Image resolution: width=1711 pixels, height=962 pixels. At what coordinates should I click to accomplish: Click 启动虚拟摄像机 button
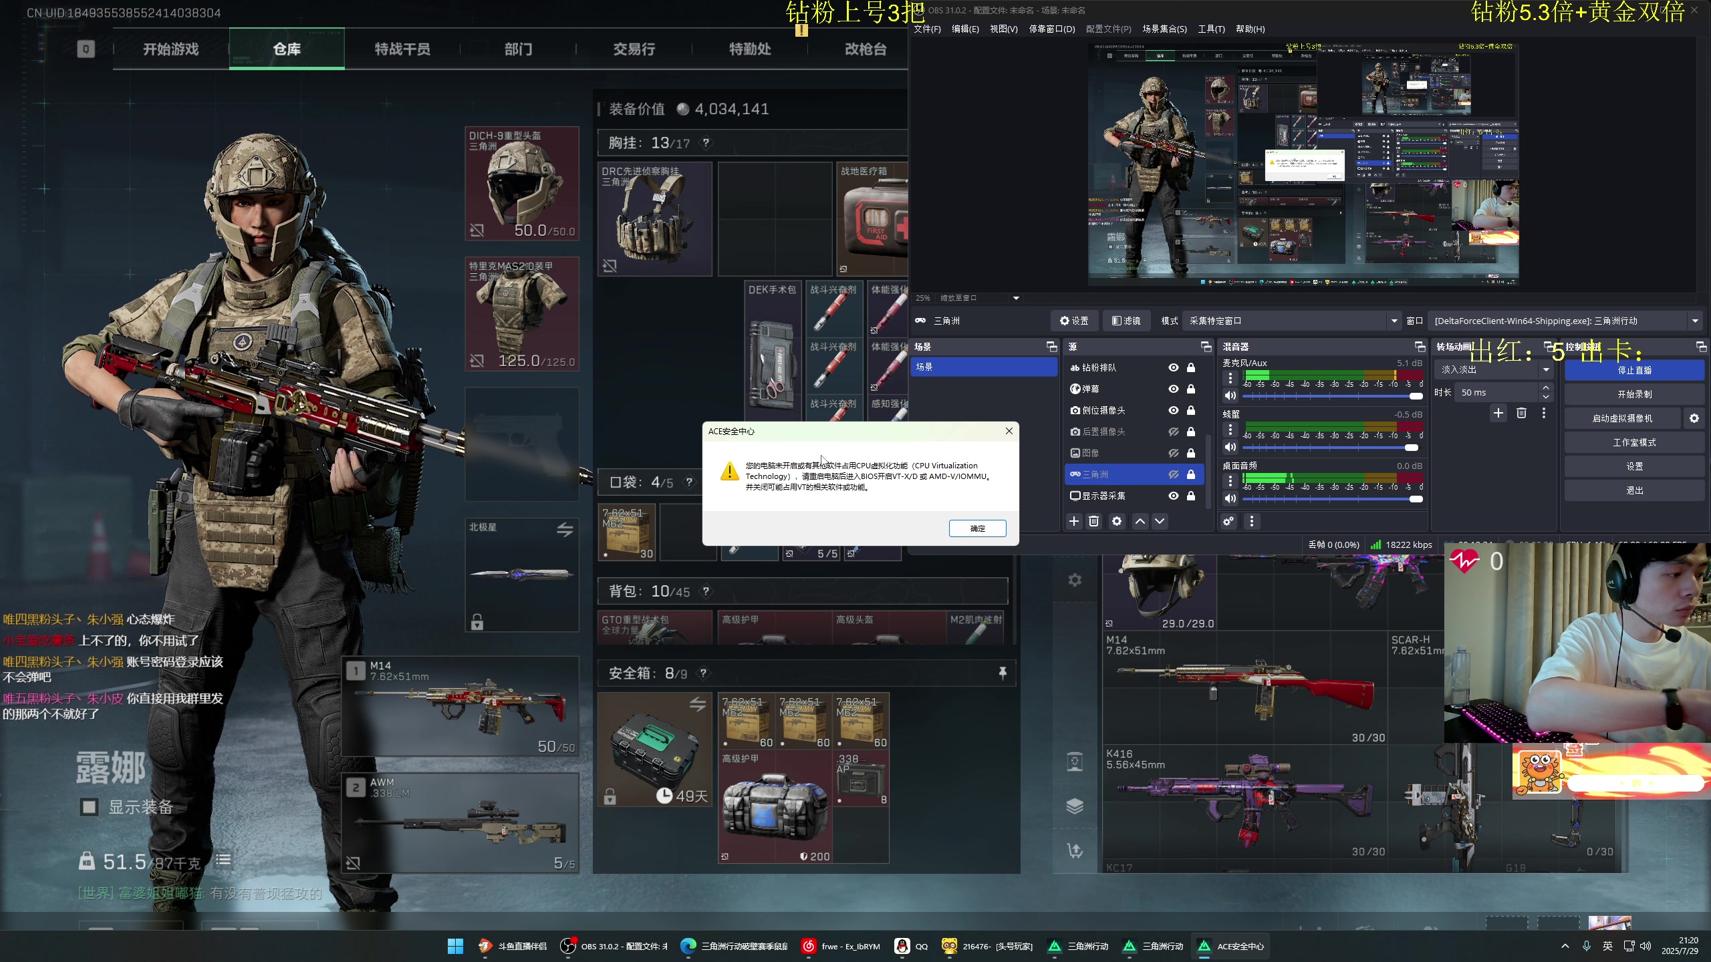coord(1622,418)
